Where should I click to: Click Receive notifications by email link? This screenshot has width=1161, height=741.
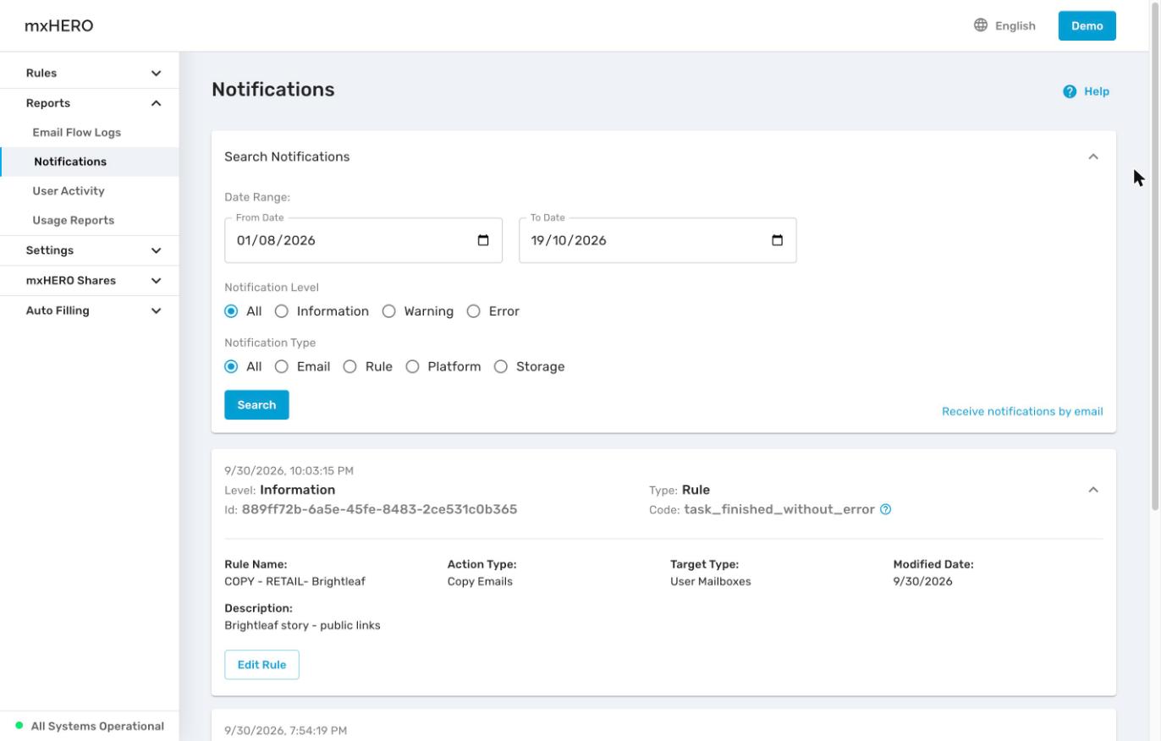pos(1022,412)
